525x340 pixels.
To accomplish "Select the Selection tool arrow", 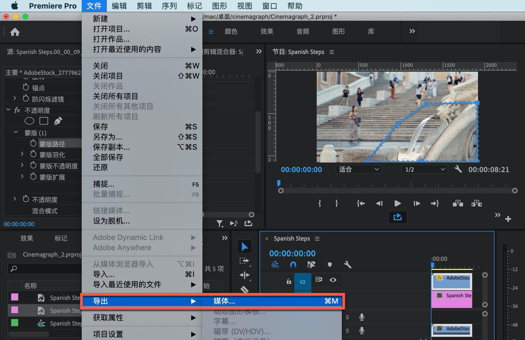I will click(244, 247).
